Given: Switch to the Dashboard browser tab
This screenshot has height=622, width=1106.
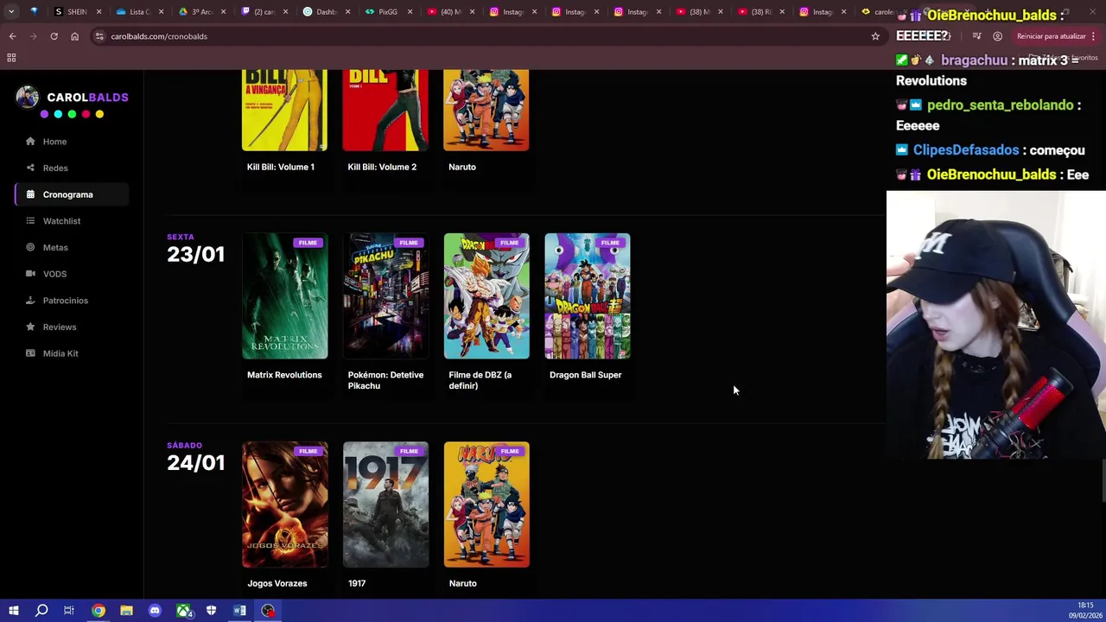Looking at the screenshot, I should point(325,12).
